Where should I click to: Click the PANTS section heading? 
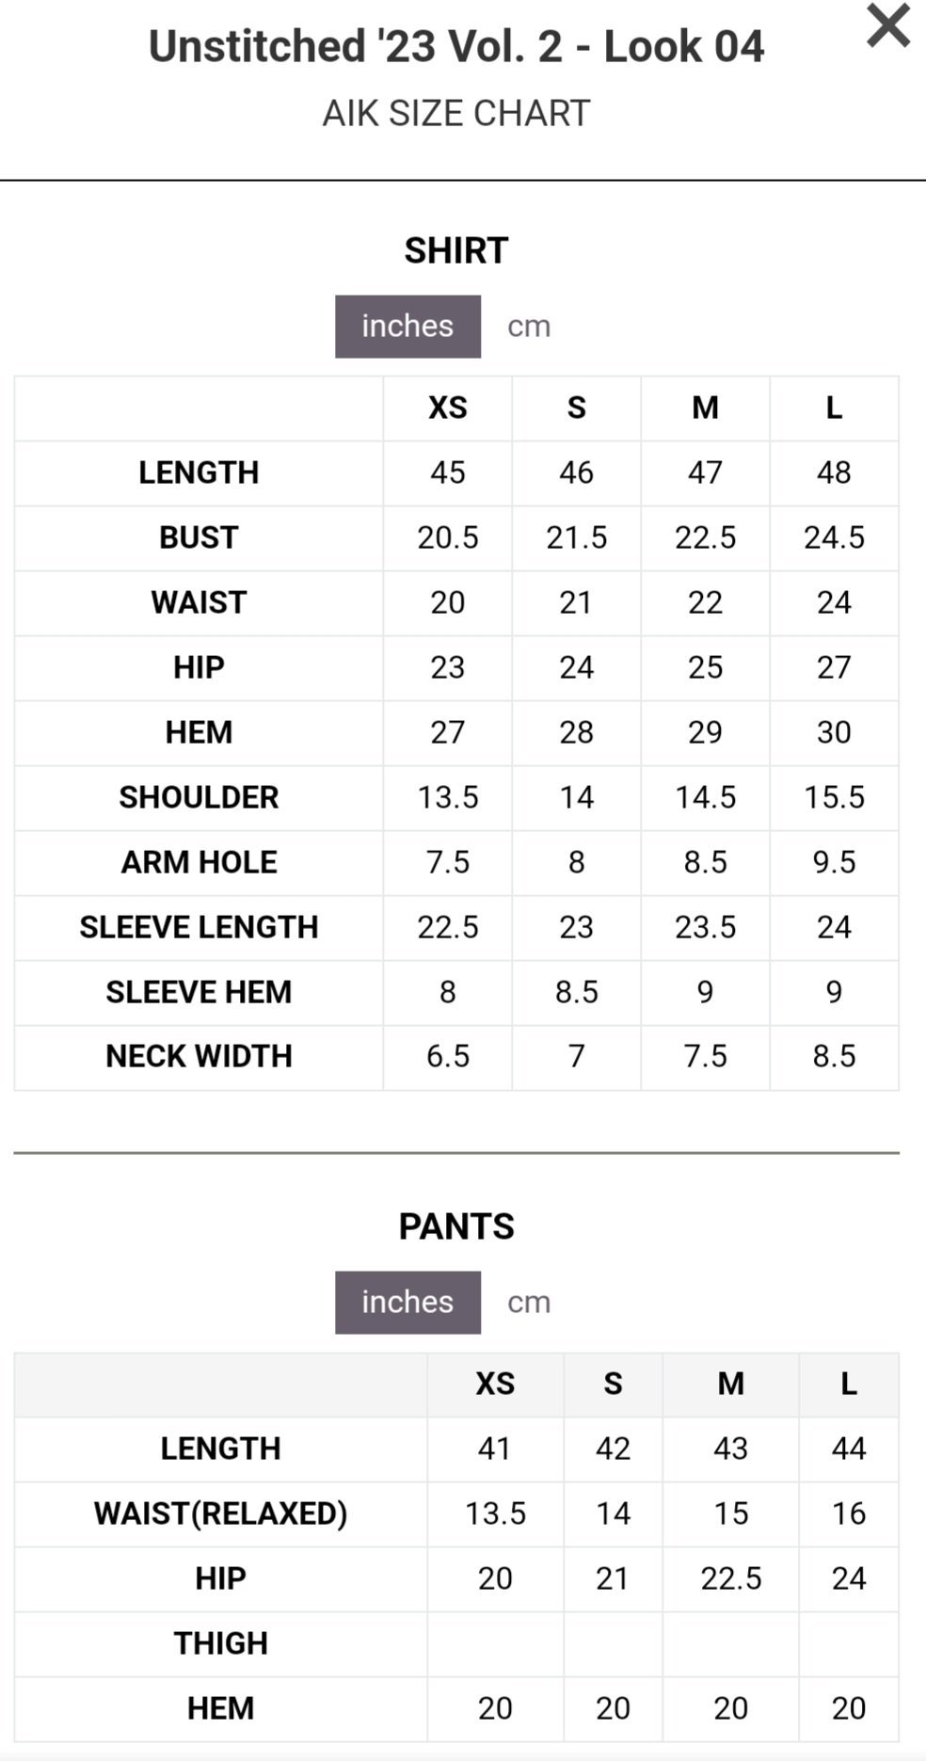tap(456, 1226)
